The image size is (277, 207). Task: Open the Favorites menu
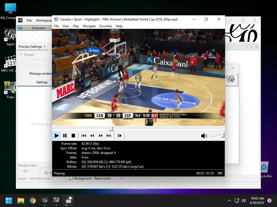point(105,26)
